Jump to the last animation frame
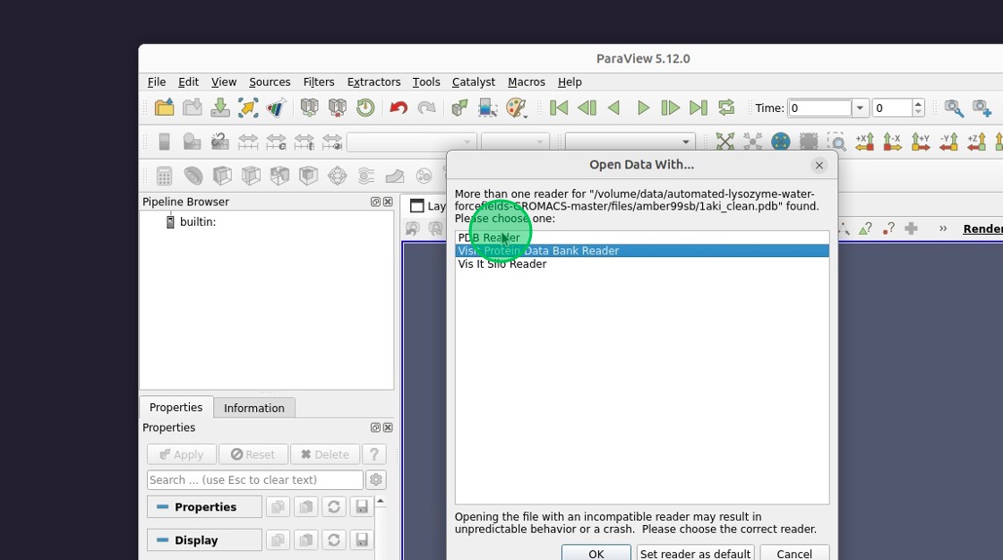This screenshot has height=560, width=1003. coord(698,108)
